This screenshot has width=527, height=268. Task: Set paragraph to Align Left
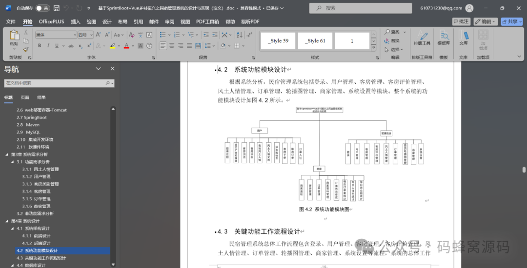pyautogui.click(x=163, y=46)
